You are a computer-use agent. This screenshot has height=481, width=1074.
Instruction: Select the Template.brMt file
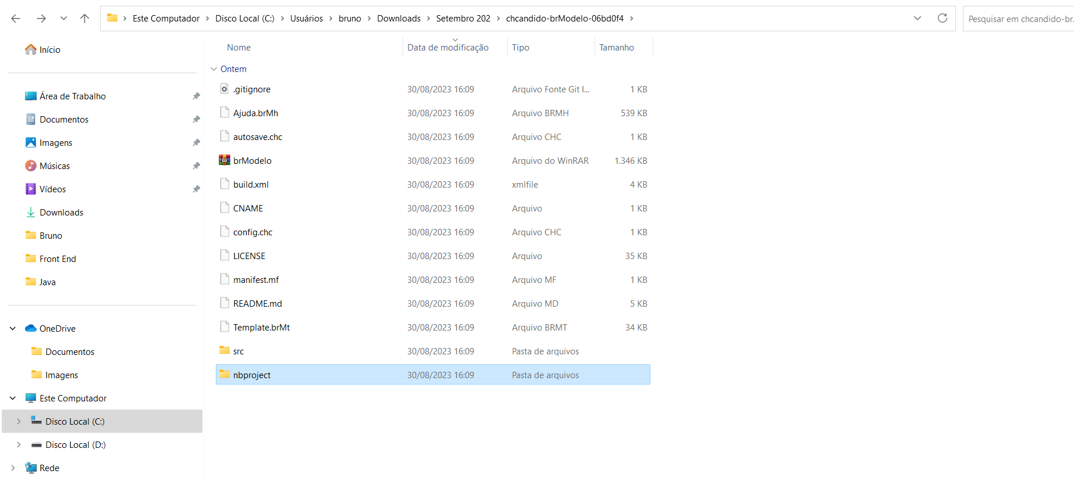[x=433, y=327]
